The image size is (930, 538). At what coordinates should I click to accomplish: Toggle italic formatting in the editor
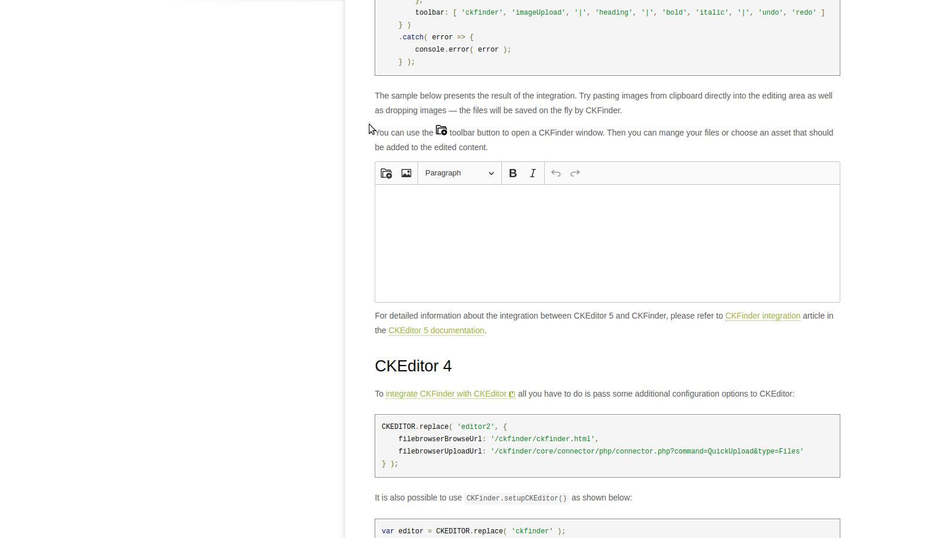[x=533, y=173]
